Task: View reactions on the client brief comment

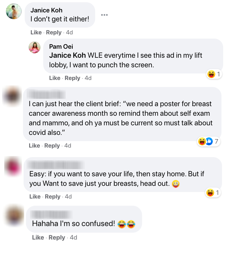Action: tap(208, 141)
